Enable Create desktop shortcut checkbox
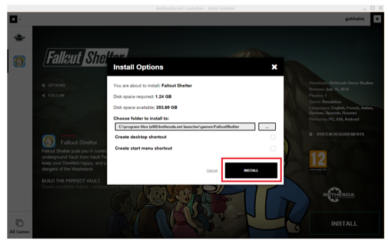This screenshot has height=244, width=389. coord(273,137)
